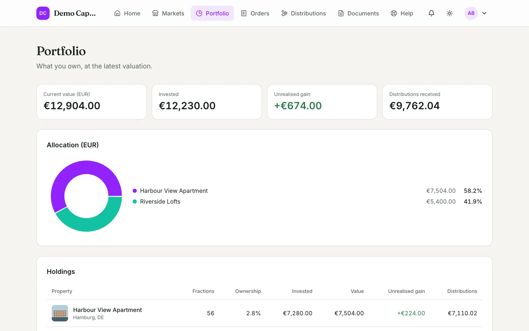
Task: Click the Ownership column header
Action: point(248,291)
